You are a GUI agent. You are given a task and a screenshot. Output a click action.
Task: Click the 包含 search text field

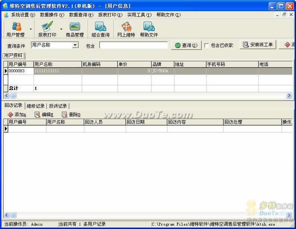point(133,45)
